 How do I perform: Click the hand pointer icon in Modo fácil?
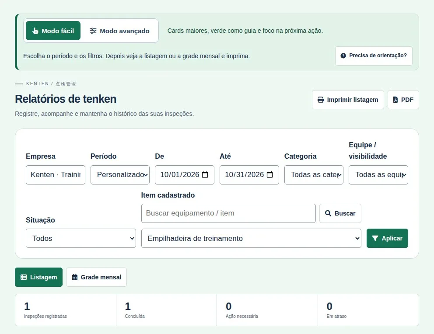35,31
